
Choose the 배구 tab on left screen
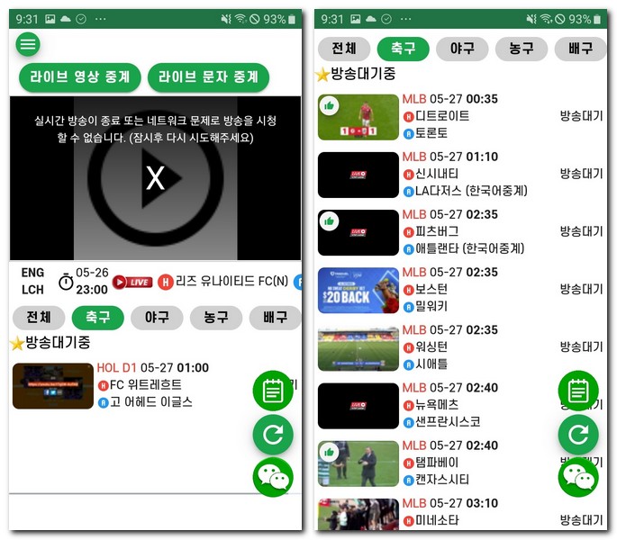click(275, 318)
